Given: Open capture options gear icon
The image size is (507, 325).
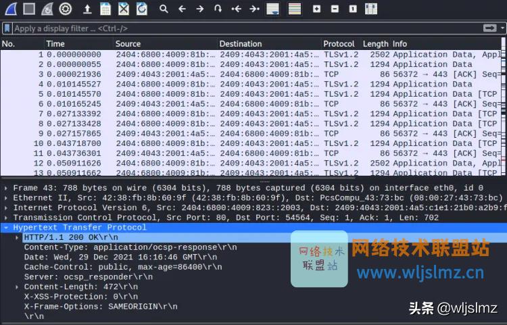Looking at the screenshot, I should (x=66, y=9).
